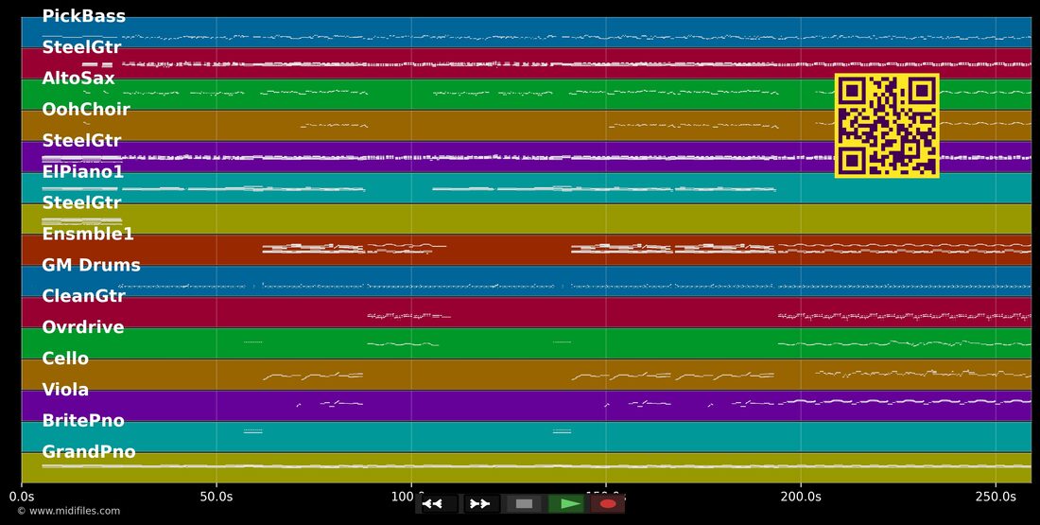
Task: Select the PickBass track label
Action: (x=83, y=16)
